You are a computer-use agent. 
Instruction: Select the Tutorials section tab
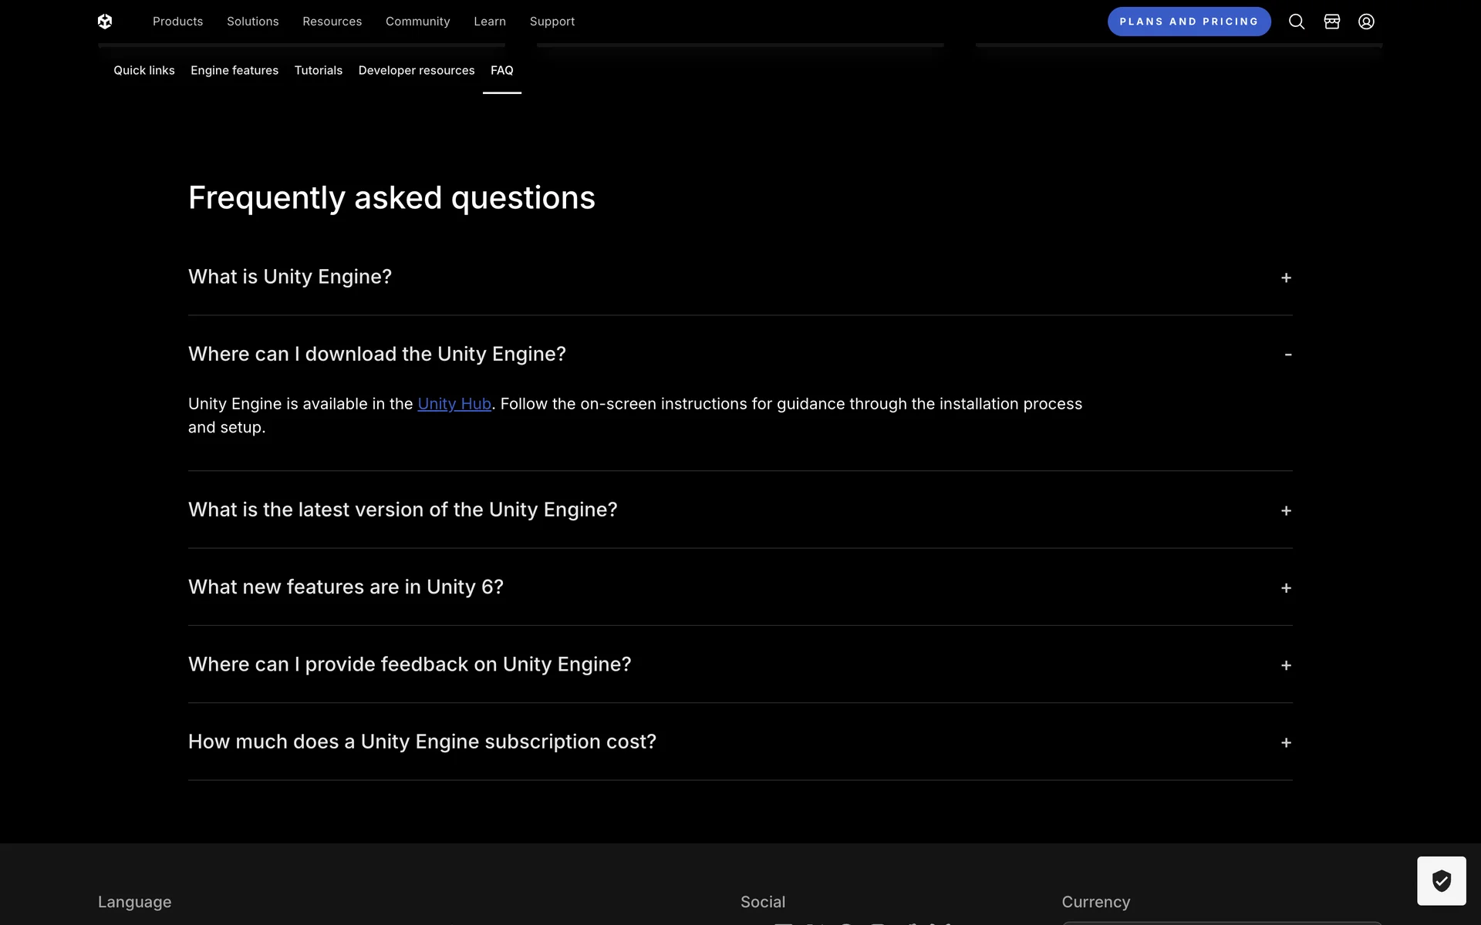point(318,70)
